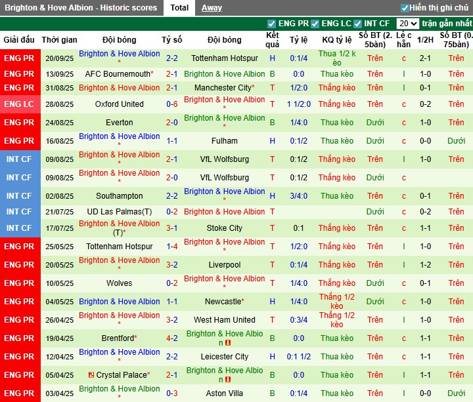Open the 4-2 score in Brentford row

(171, 338)
